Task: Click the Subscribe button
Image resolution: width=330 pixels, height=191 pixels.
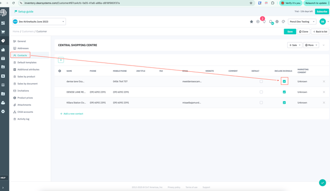Action: pyautogui.click(x=322, y=12)
